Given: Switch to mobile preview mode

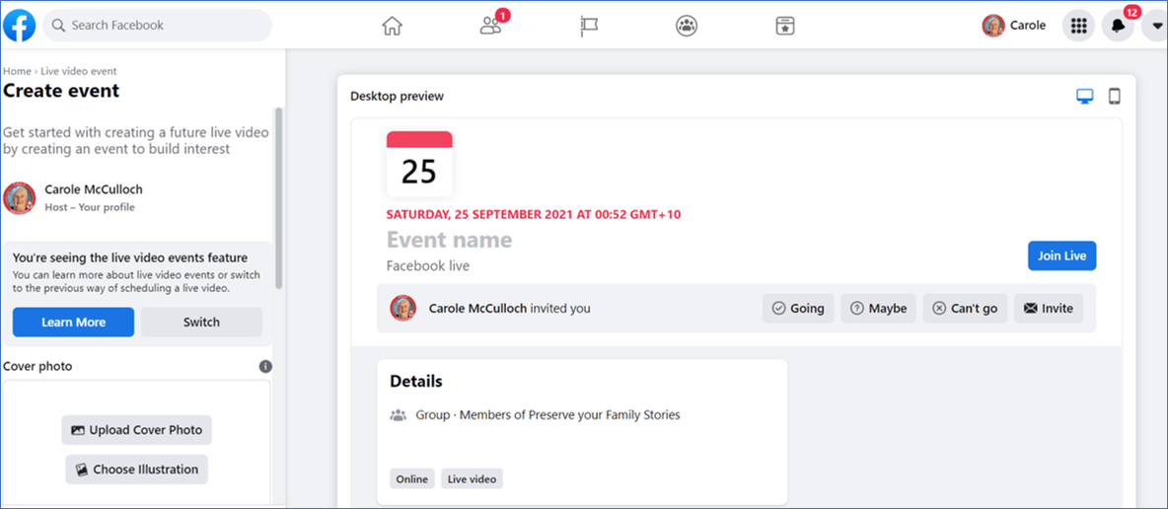Looking at the screenshot, I should (x=1115, y=96).
